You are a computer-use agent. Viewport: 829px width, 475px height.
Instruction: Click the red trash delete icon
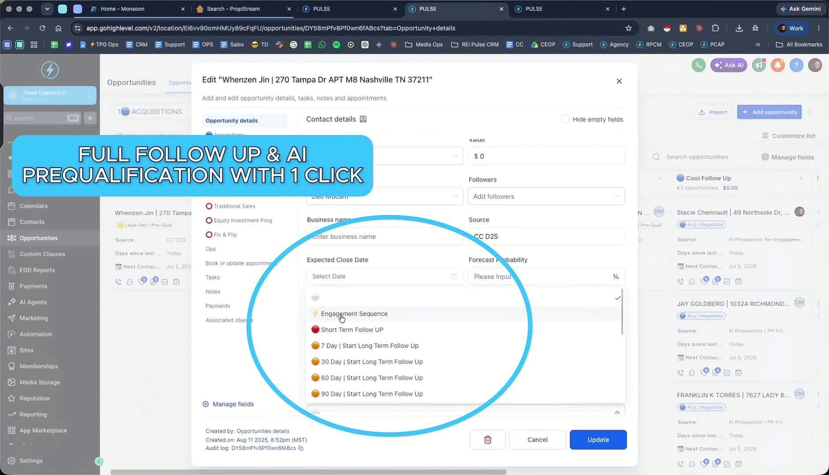488,440
